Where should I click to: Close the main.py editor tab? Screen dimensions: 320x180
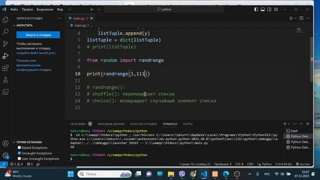(91, 18)
